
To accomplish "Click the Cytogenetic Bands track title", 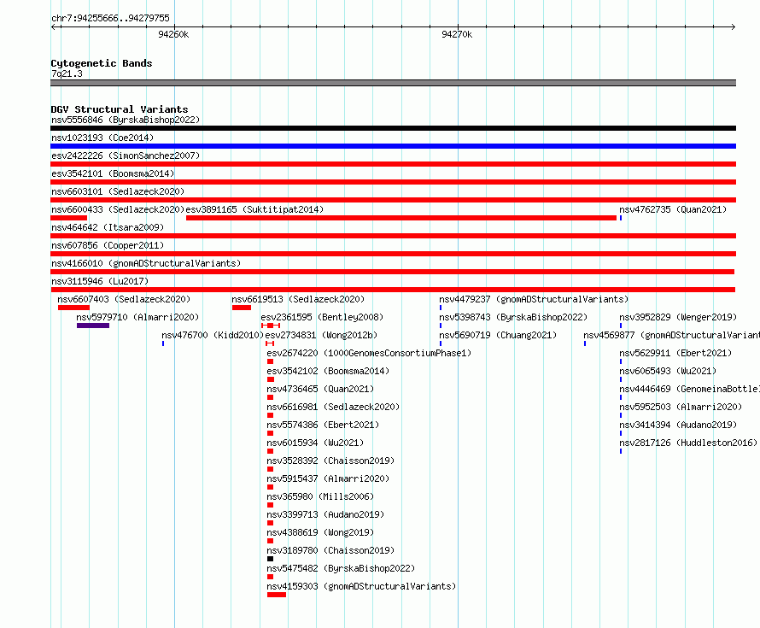I will [102, 63].
